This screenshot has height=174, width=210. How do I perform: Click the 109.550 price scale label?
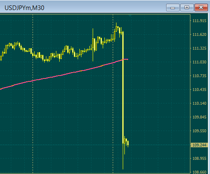click(199, 131)
